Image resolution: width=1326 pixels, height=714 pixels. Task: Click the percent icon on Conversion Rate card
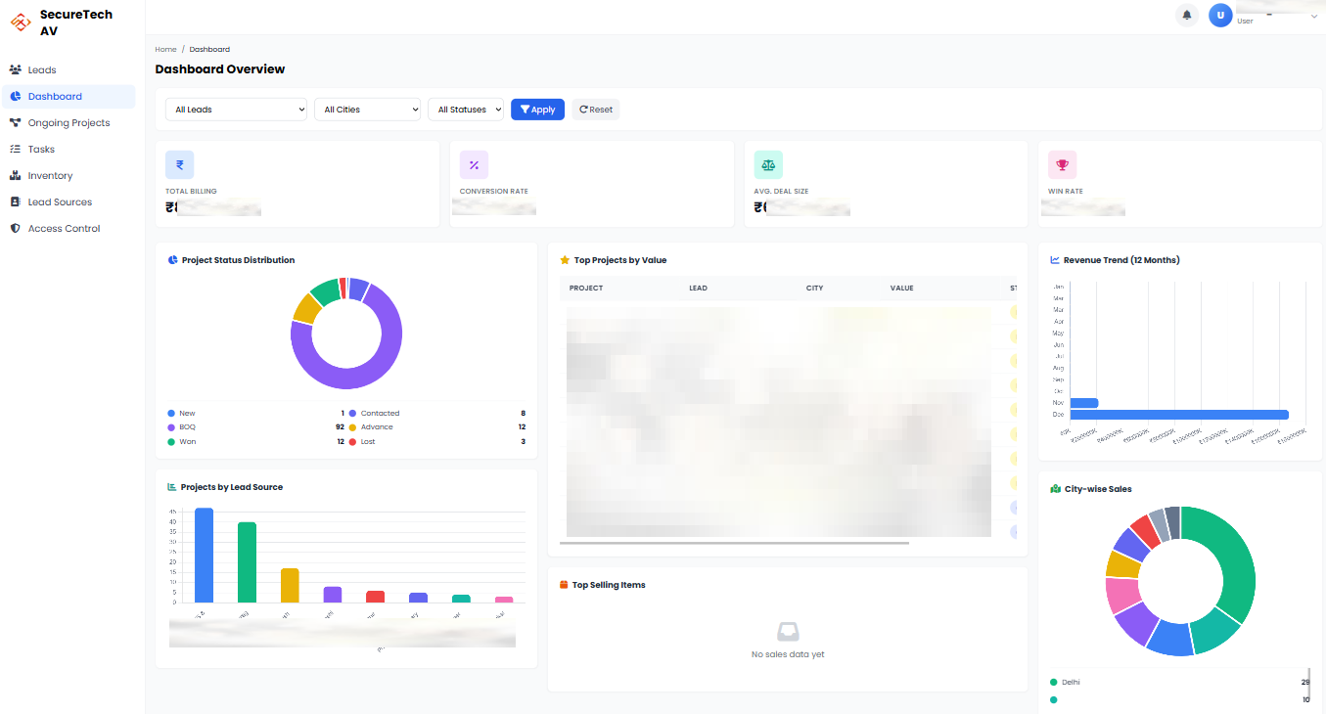click(474, 164)
